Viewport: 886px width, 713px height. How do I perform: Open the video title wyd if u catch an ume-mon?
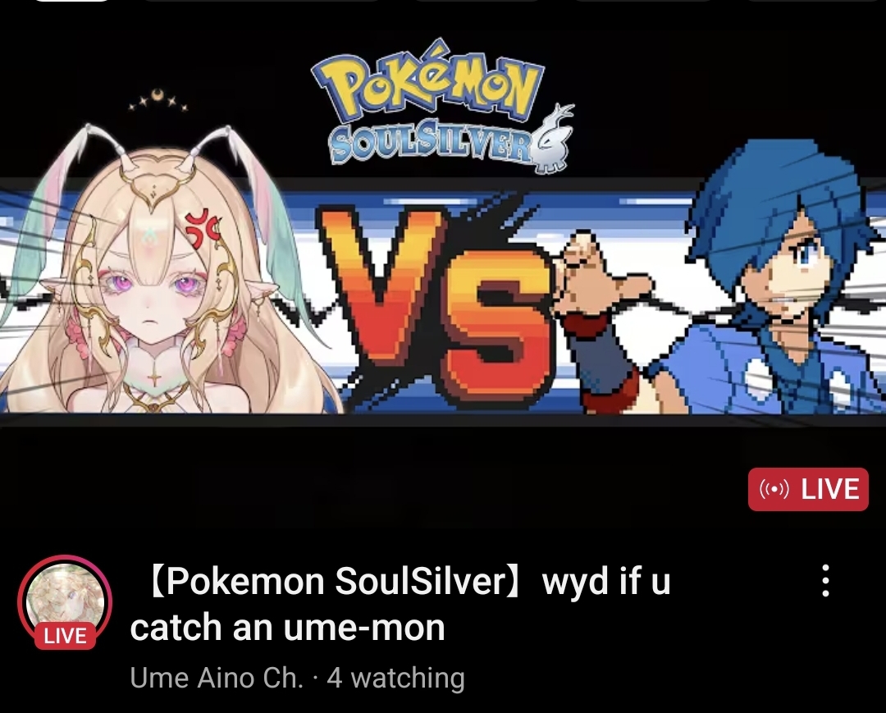[x=400, y=603]
